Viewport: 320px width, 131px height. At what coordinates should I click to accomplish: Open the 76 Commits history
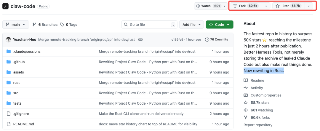pyautogui.click(x=217, y=39)
